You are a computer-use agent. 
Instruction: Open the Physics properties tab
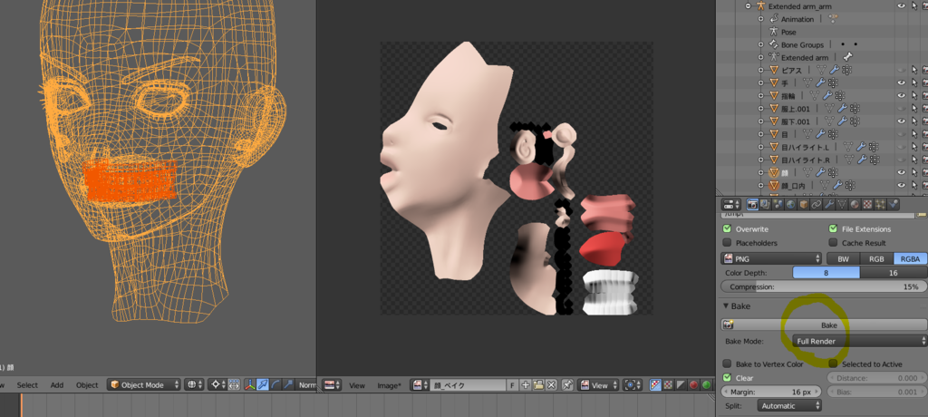pos(893,204)
